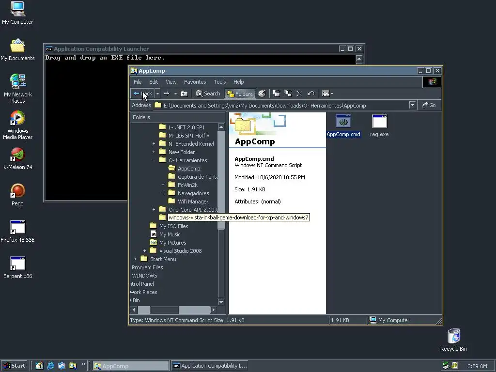Open the Tools menu
Image resolution: width=496 pixels, height=372 pixels.
click(x=219, y=82)
